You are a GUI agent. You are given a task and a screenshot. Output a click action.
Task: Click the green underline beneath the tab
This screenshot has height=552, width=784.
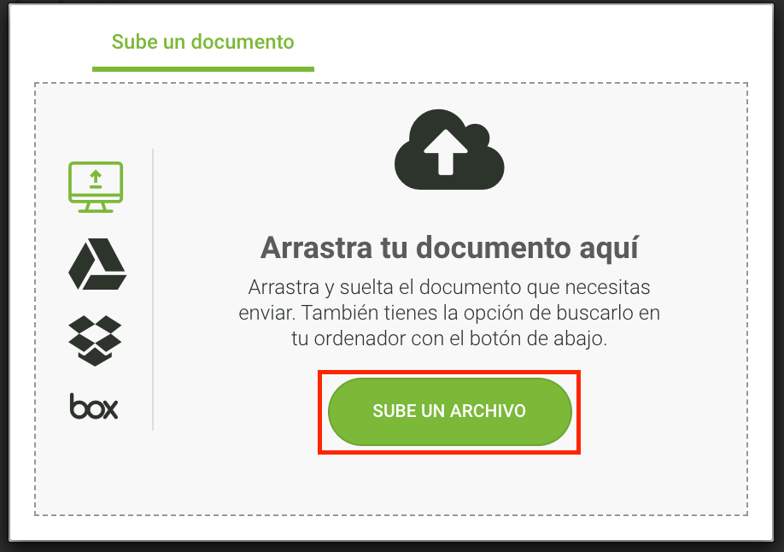point(203,69)
